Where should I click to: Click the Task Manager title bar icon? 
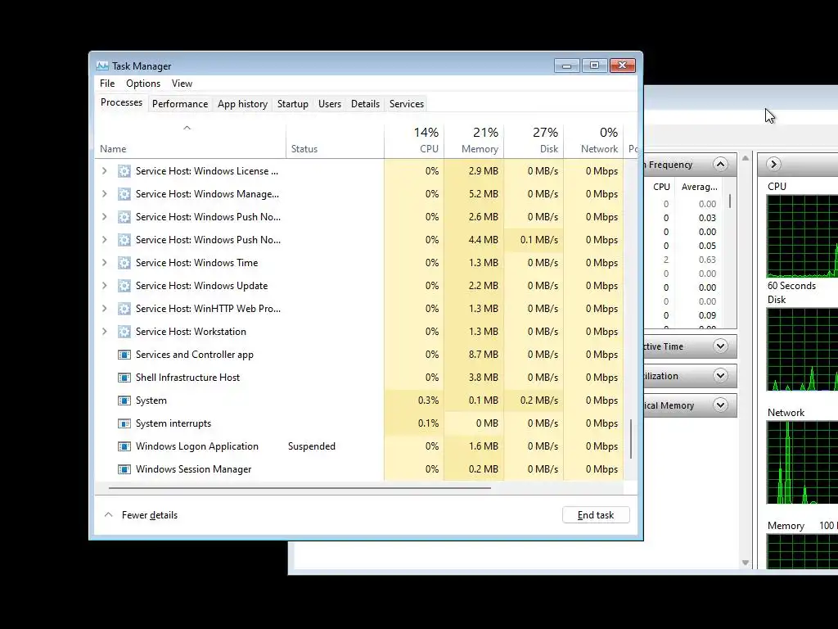click(102, 66)
